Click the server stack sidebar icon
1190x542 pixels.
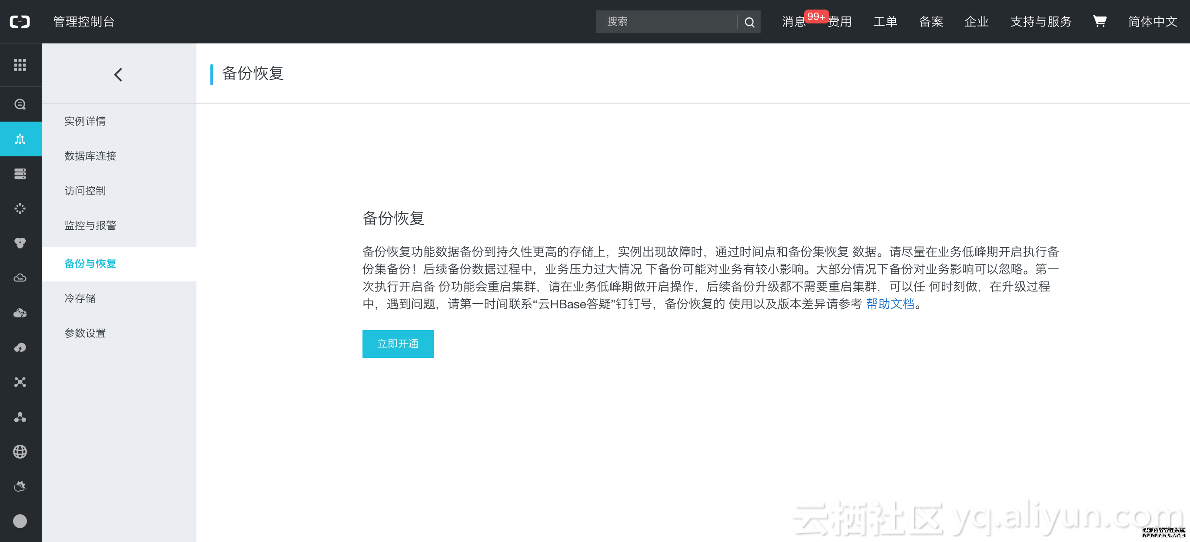20,174
